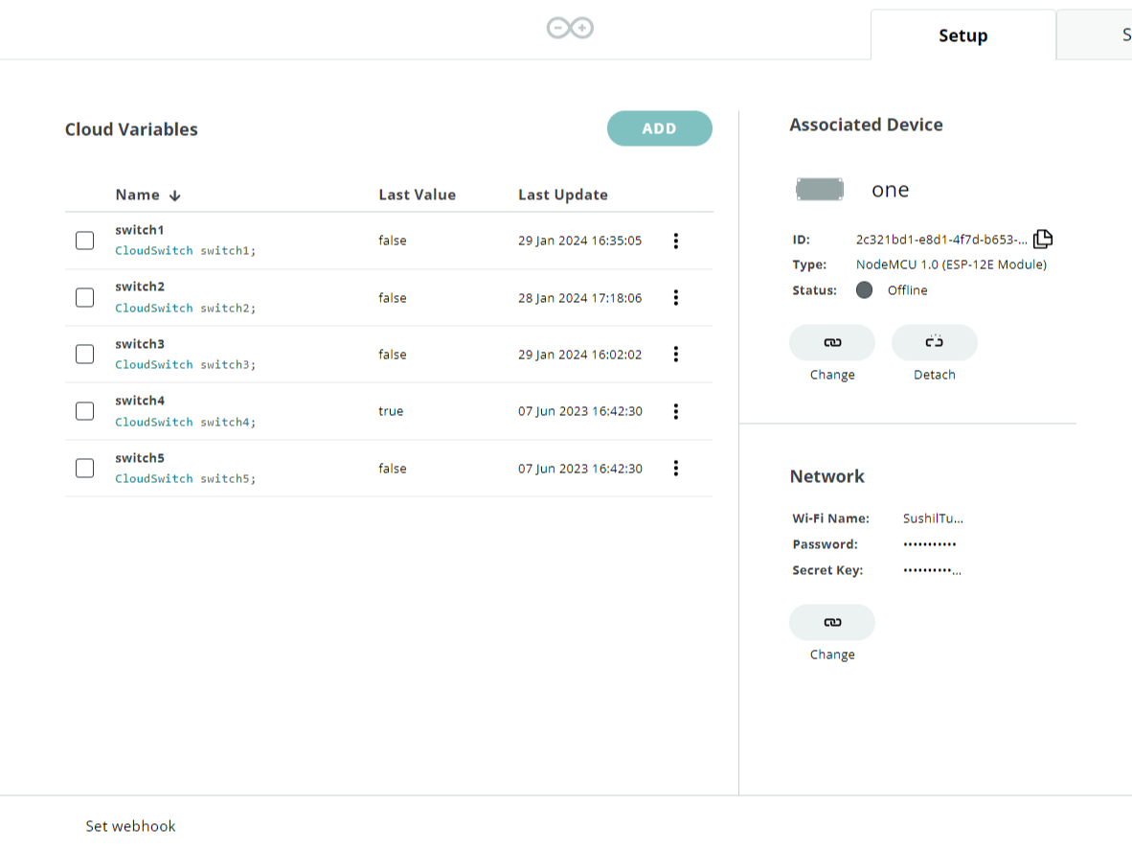Click the Detach device icon
1132x850 pixels.
934,342
